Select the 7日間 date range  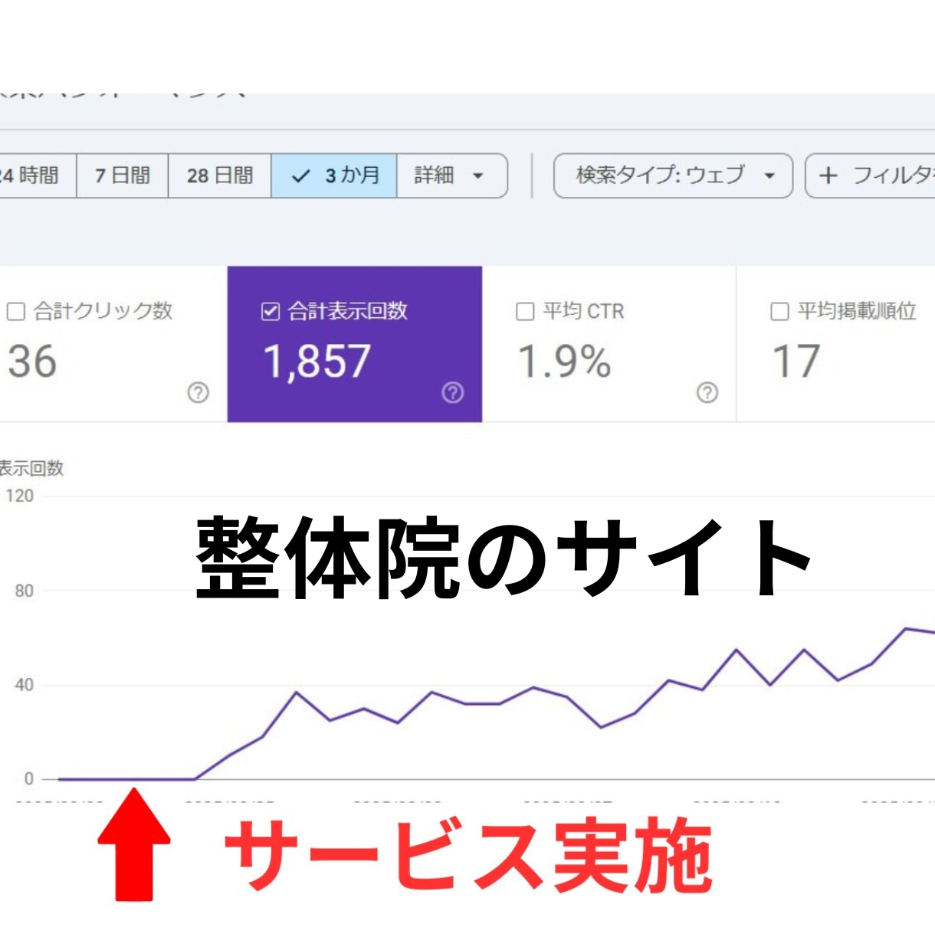[123, 175]
